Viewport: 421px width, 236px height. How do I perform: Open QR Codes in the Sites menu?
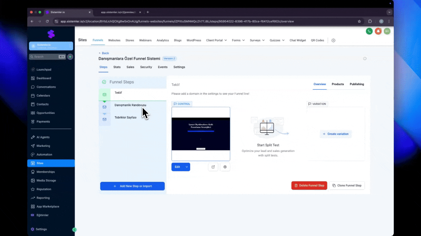(317, 40)
